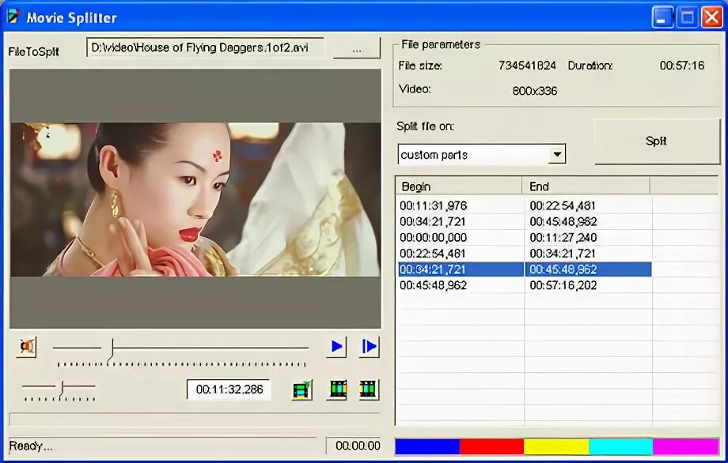The width and height of the screenshot is (728, 463).
Task: Click end time 00:11:27,240
Action: click(563, 237)
